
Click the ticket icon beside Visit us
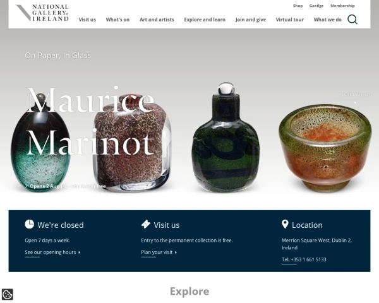146,224
